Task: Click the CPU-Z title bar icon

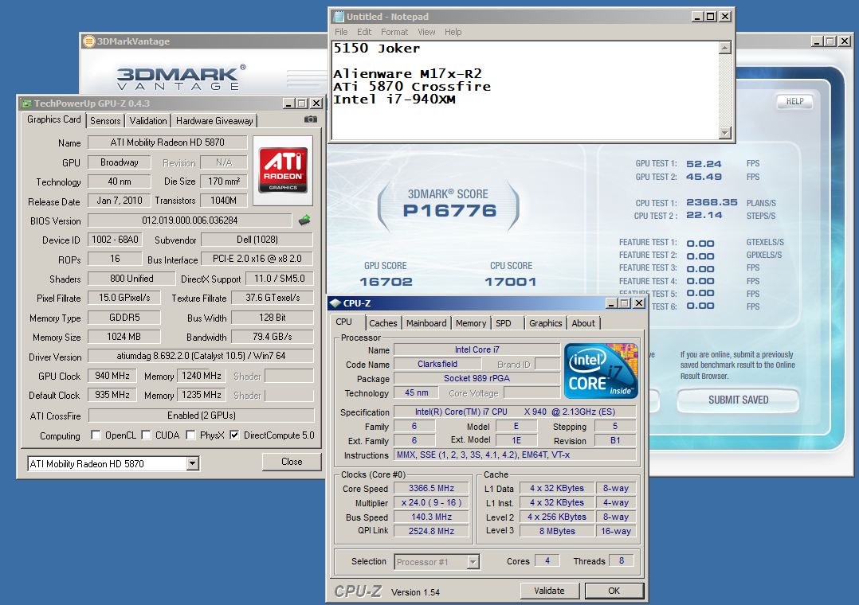Action: (335, 303)
